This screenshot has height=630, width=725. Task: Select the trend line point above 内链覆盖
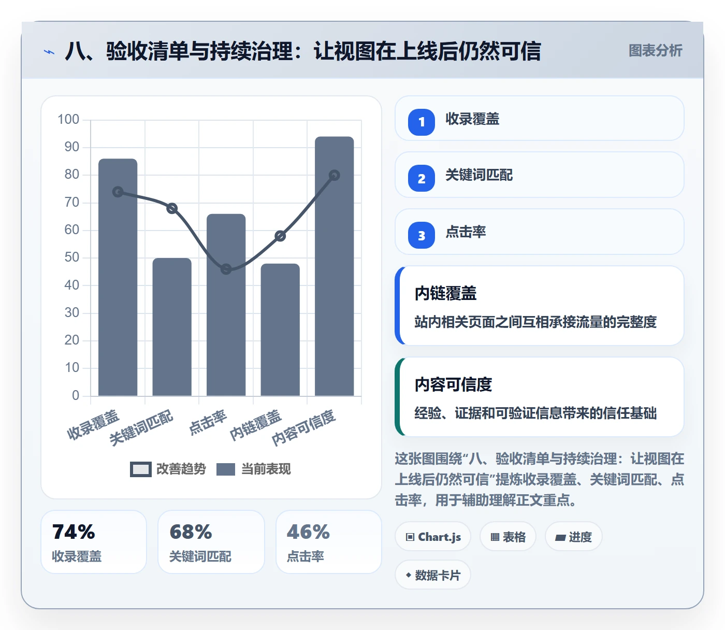pyautogui.click(x=280, y=236)
